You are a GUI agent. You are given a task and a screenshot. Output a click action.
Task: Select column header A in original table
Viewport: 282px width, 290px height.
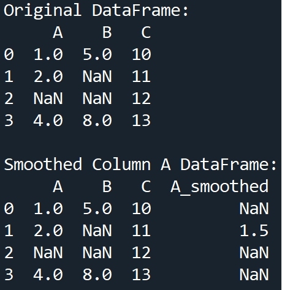tap(58, 32)
